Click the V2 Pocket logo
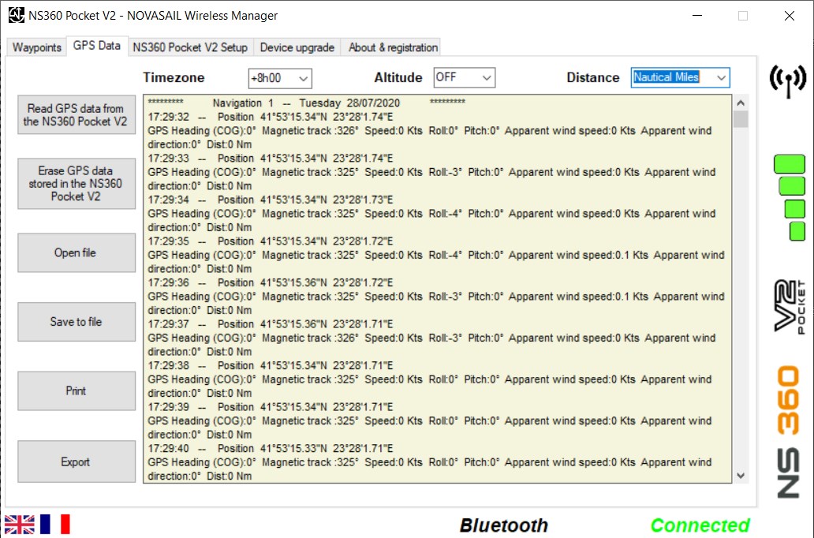 [x=790, y=306]
